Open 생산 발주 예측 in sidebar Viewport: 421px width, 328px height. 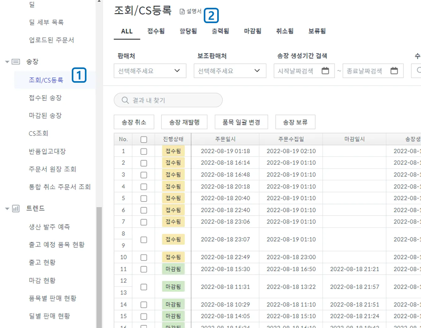[x=49, y=227]
